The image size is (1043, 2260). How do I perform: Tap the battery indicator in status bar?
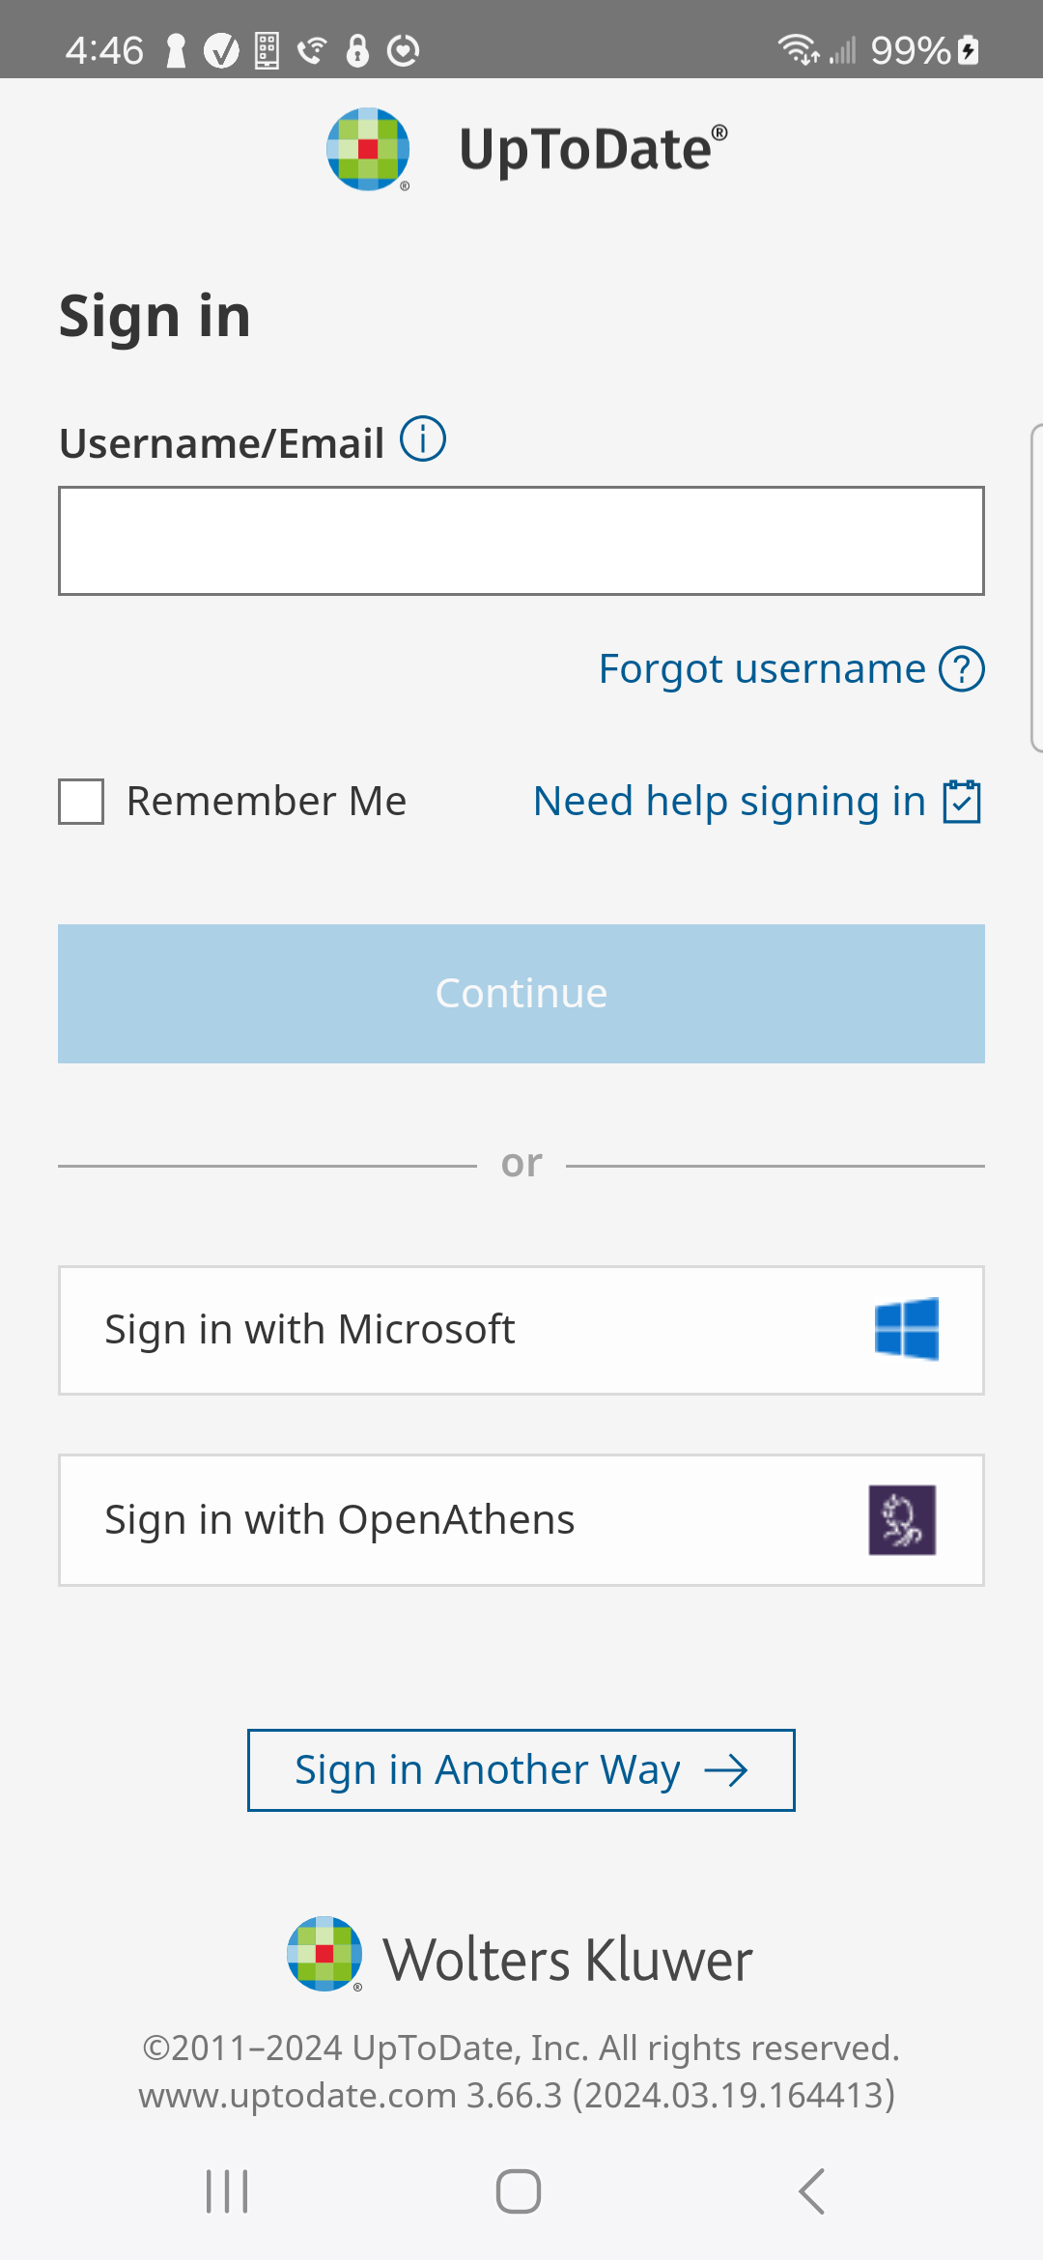coord(969,50)
